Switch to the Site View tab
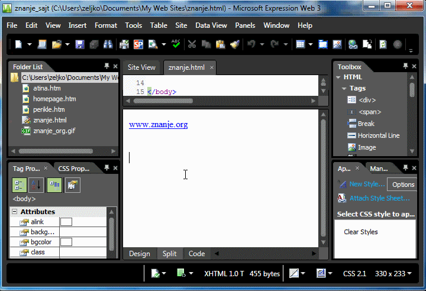Image resolution: width=426 pixels, height=291 pixels. [141, 67]
